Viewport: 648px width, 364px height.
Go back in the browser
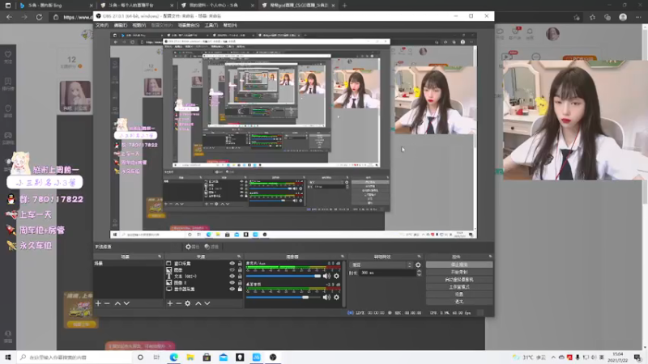click(x=10, y=17)
